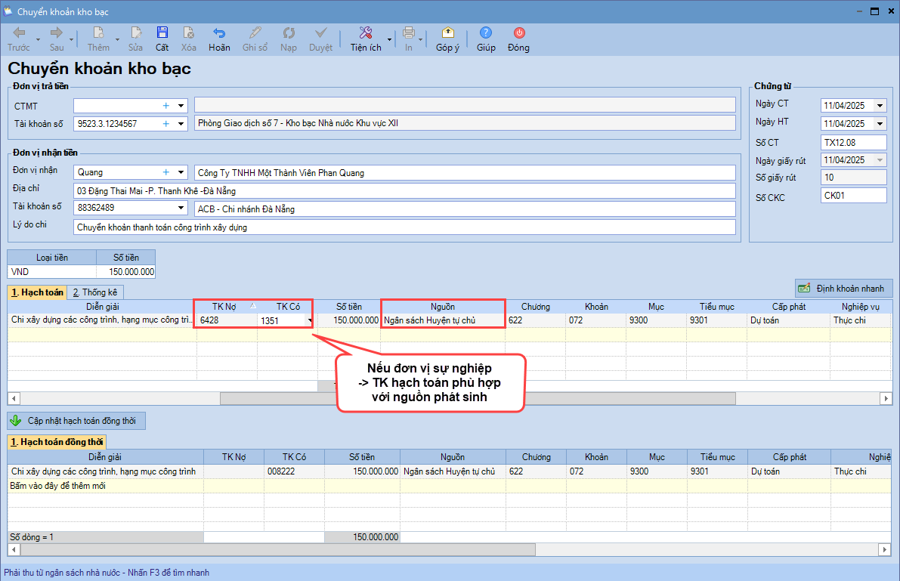Select the Tiểu mục 9301 cell in Hạch toán
900x581 pixels.
(x=716, y=320)
